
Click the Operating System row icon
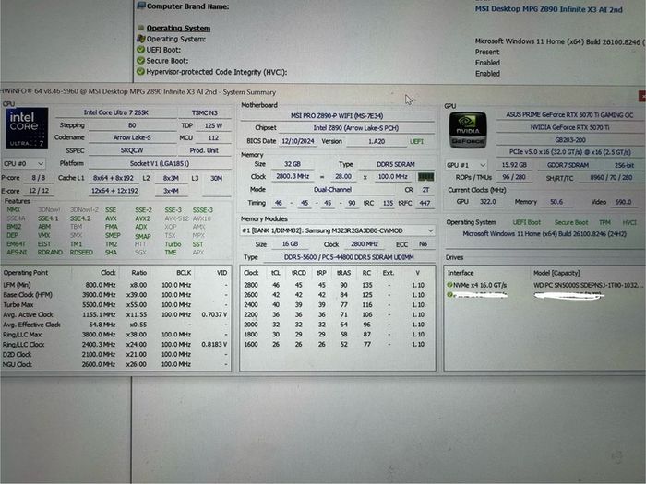pyautogui.click(x=141, y=39)
